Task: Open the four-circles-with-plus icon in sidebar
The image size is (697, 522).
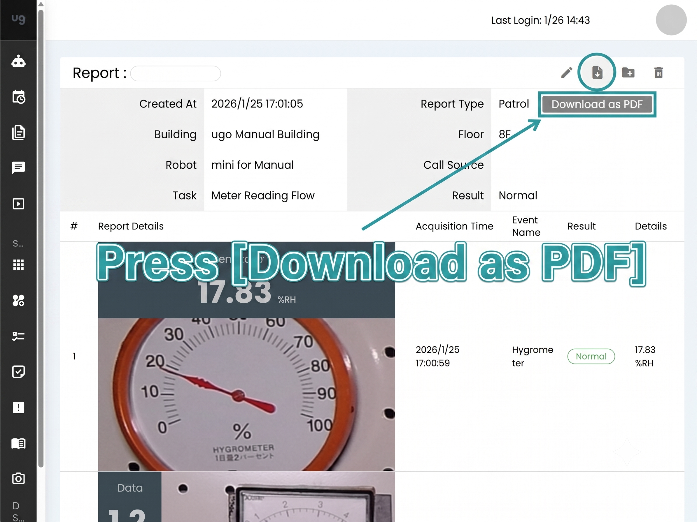Action: 18,301
